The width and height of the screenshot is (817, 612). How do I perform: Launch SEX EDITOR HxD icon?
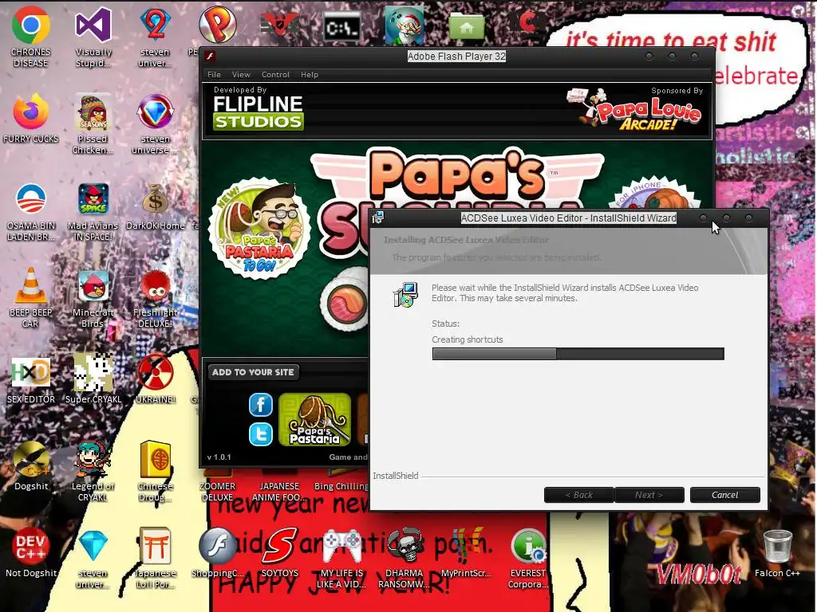(31, 372)
